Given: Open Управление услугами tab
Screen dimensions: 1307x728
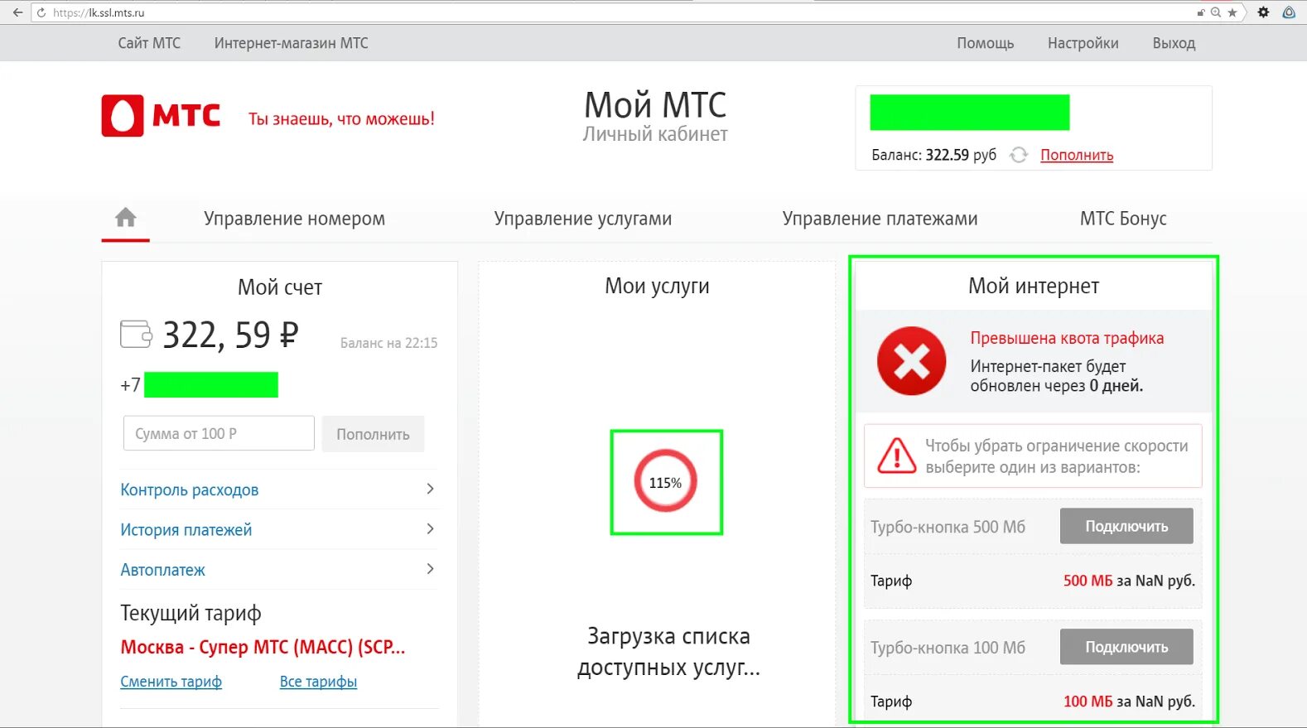Looking at the screenshot, I should (x=583, y=219).
